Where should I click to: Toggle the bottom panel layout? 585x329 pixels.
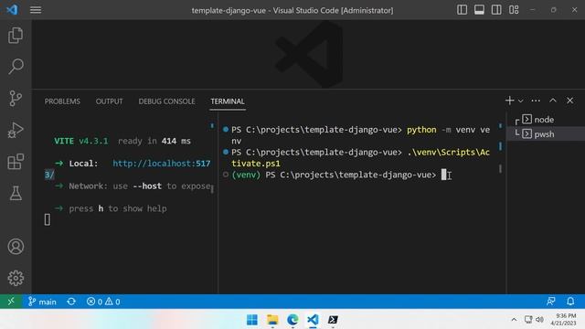[x=479, y=10]
